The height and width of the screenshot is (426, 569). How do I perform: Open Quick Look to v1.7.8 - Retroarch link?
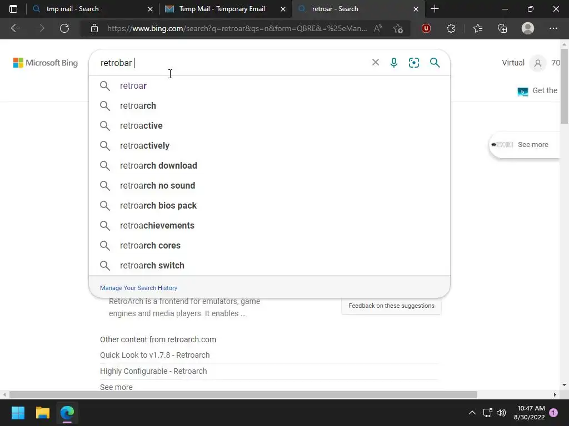155,355
